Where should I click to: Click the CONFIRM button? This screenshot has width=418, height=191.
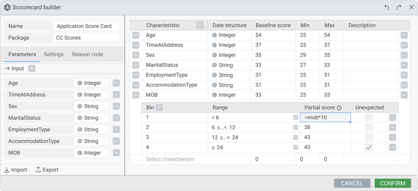[x=392, y=183]
